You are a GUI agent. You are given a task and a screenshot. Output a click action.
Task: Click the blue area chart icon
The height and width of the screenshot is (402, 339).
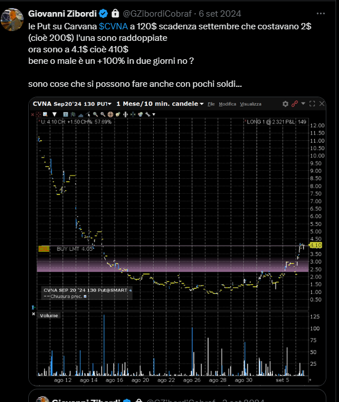tap(81, 114)
